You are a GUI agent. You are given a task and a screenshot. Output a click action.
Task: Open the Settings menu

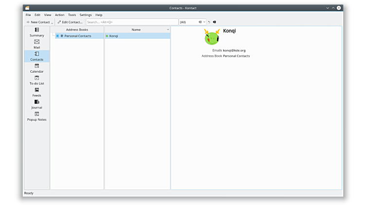pyautogui.click(x=86, y=15)
